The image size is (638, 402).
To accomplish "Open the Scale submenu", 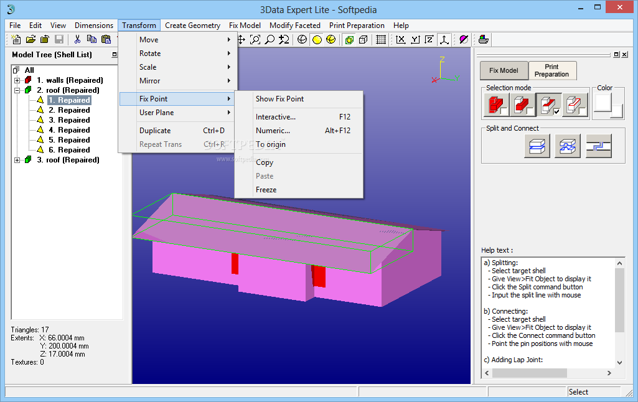I will [x=178, y=67].
